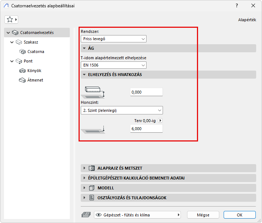262x223 pixels.
Task: Click the Osztályozás list icon
Action: [92, 198]
